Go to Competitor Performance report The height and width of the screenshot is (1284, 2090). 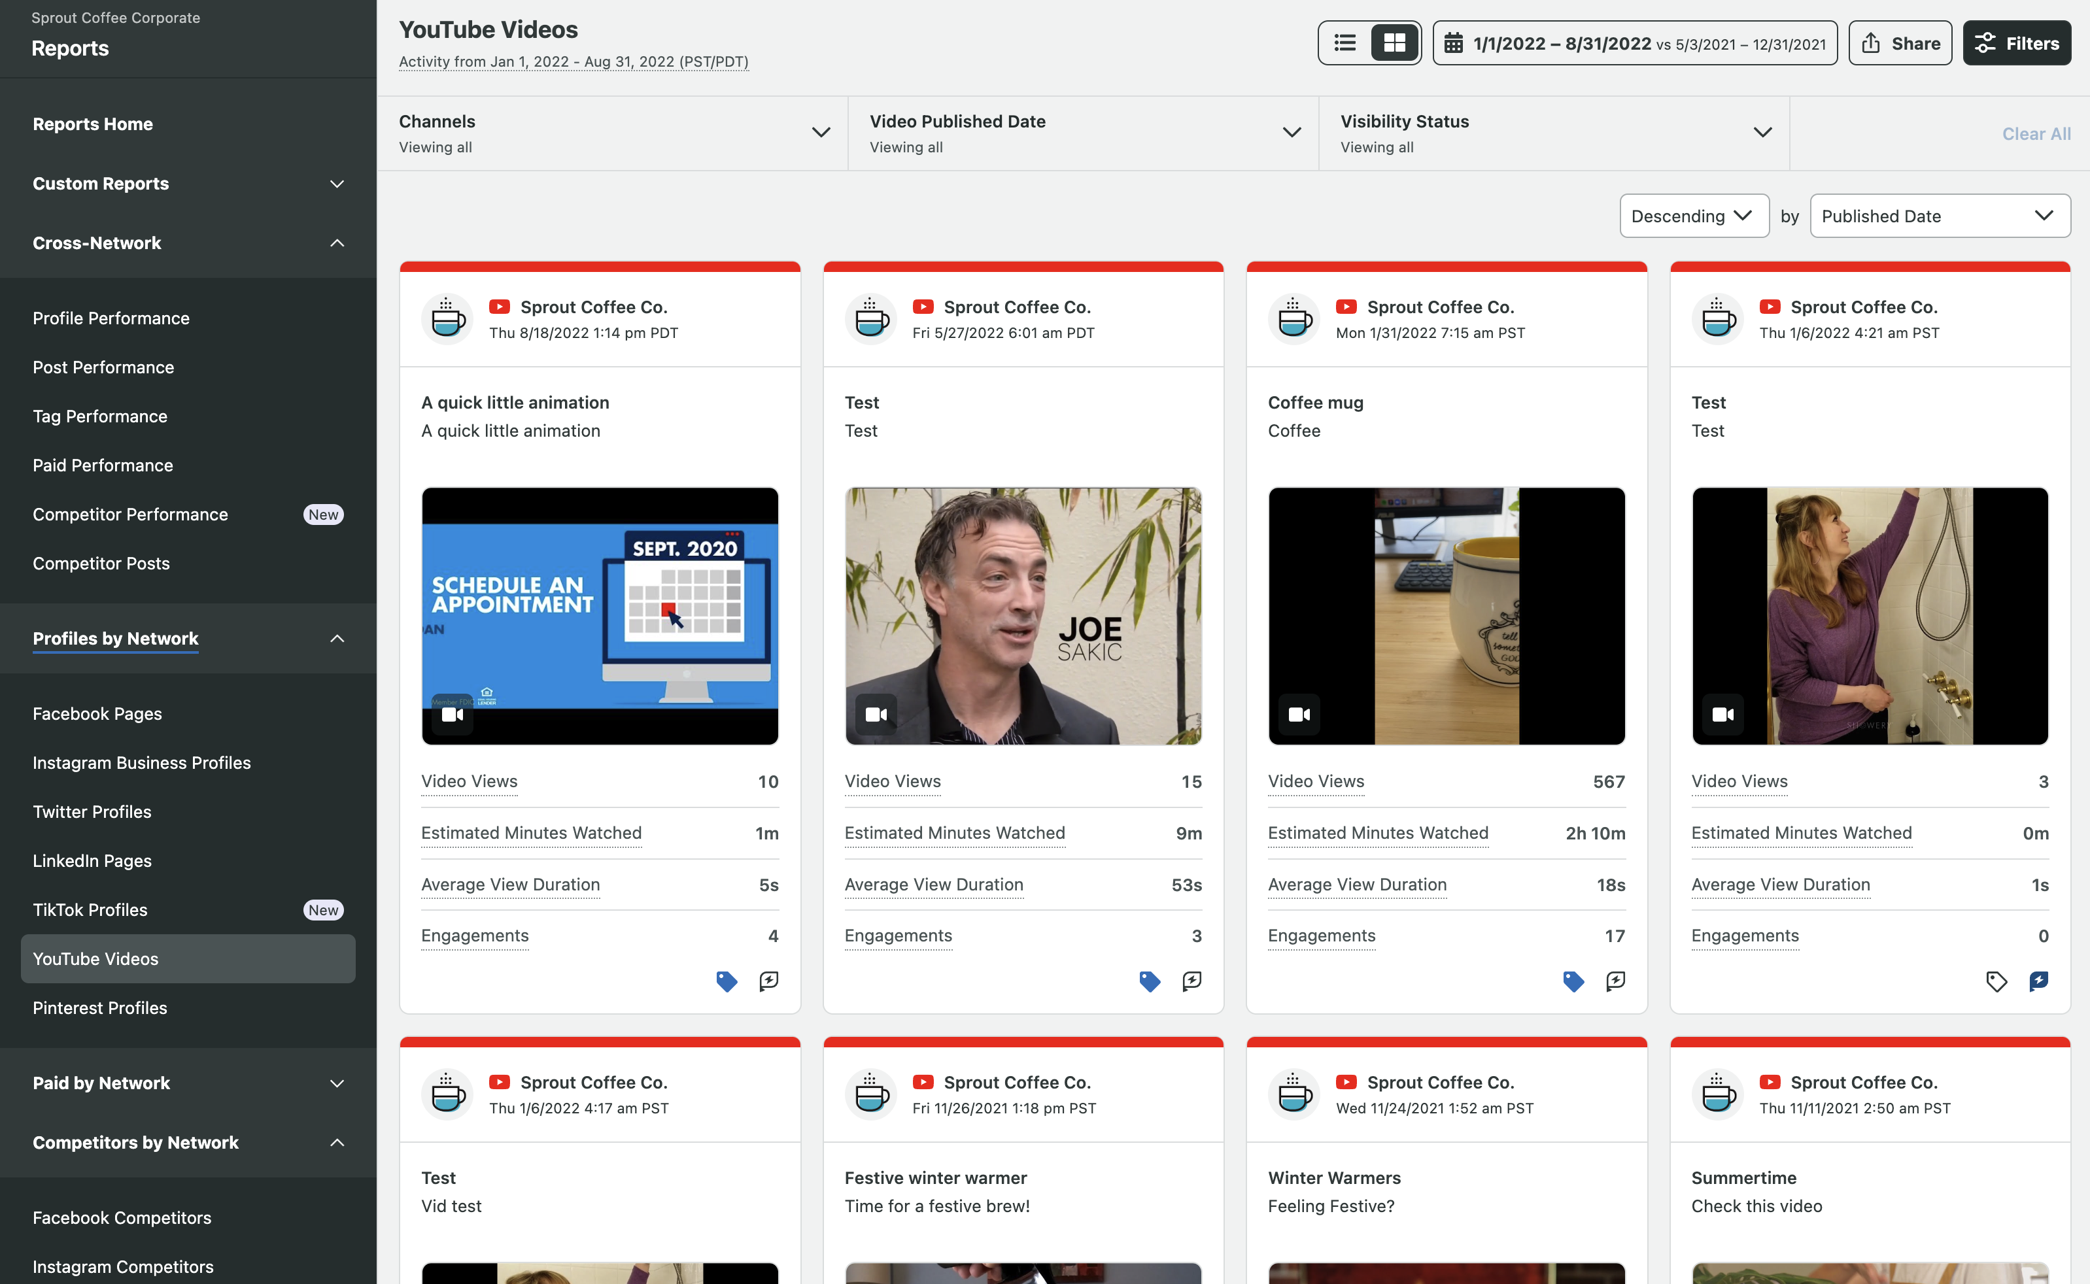coord(130,515)
